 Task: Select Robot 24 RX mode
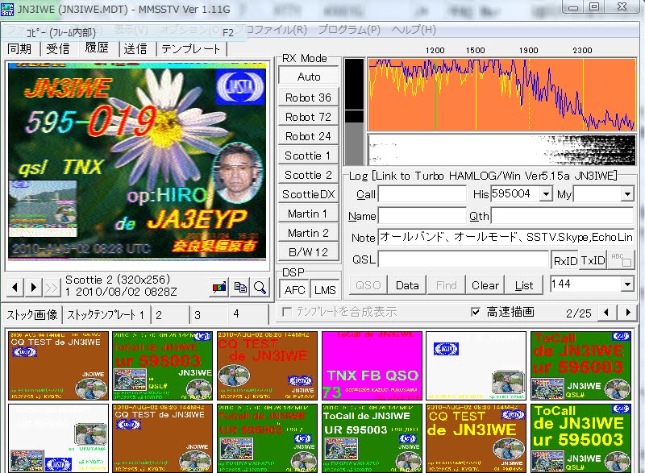tap(309, 136)
